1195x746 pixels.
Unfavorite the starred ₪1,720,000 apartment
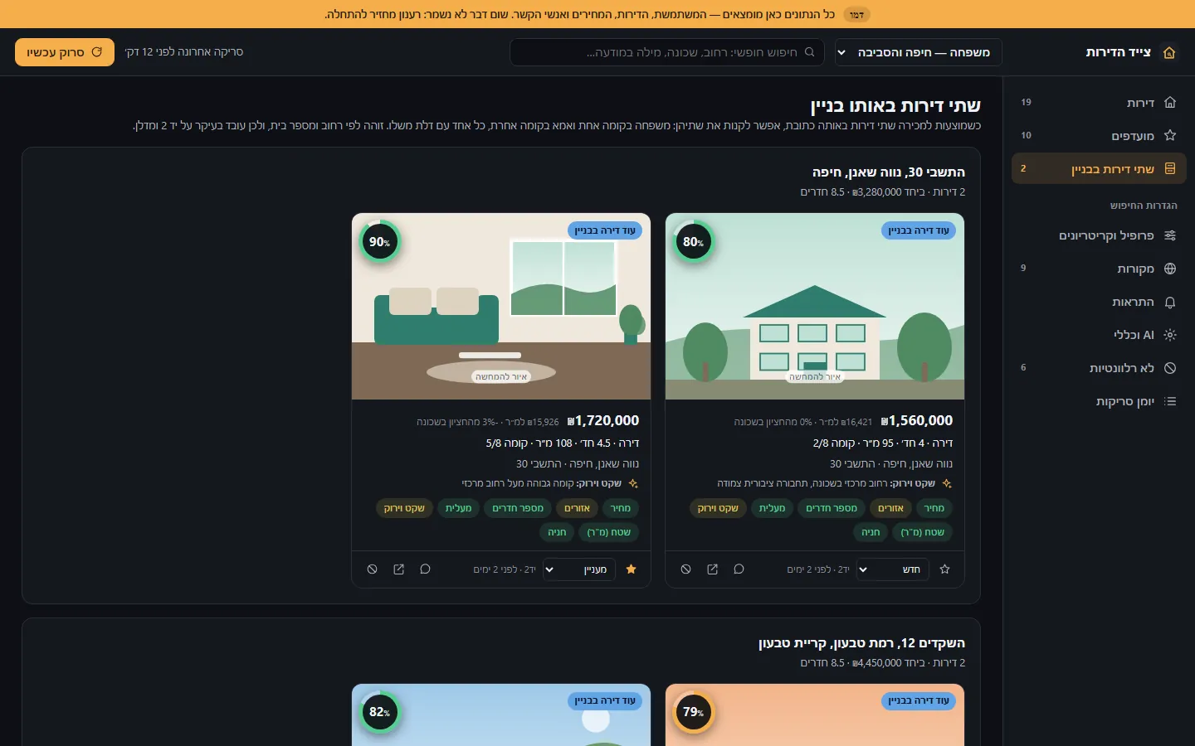tap(631, 569)
